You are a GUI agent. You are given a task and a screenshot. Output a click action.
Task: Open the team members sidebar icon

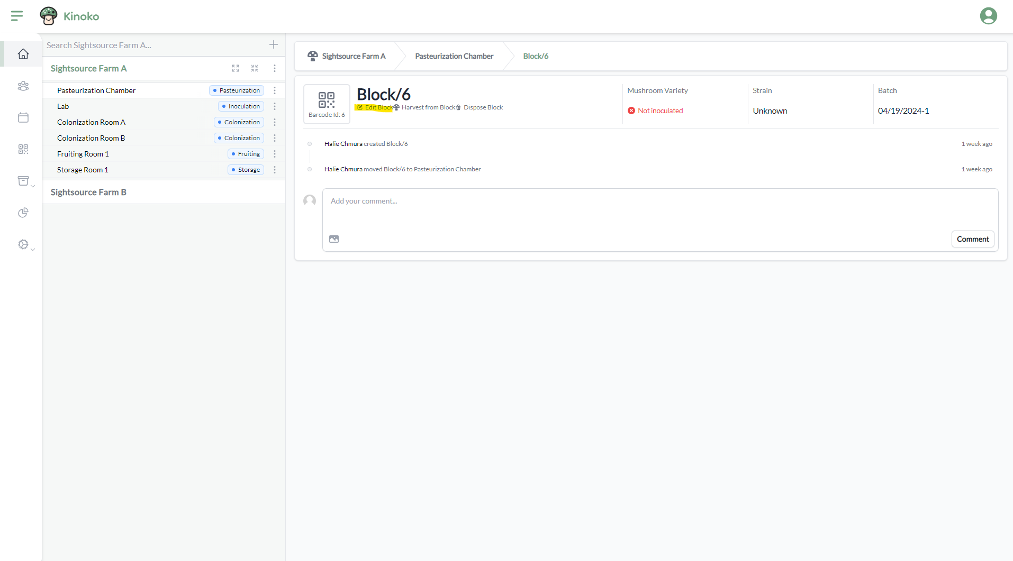pyautogui.click(x=23, y=86)
